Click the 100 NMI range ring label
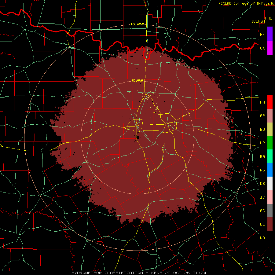The height and width of the screenshot is (275, 275). click(137, 24)
